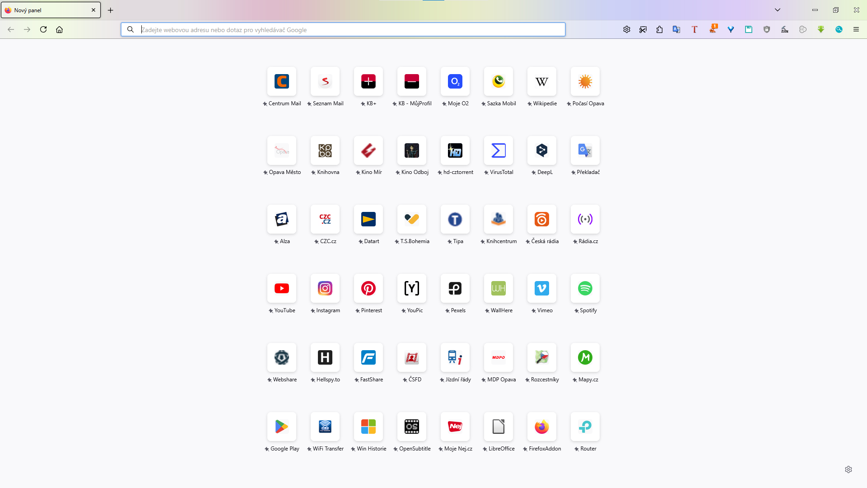Open the Firefox hamburger application menu
Viewport: 867px width, 488px height.
856,30
